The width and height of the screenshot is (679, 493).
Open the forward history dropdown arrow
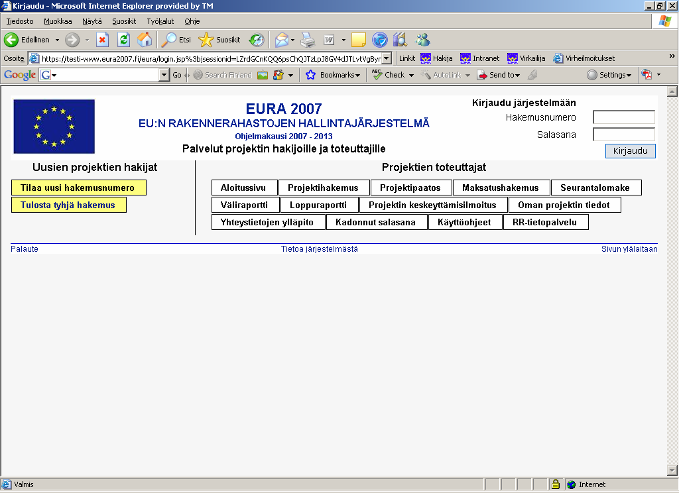pyautogui.click(x=87, y=40)
